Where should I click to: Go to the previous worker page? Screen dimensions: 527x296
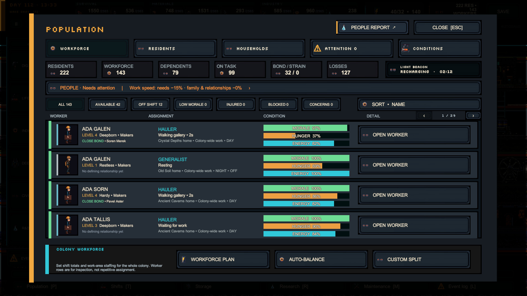(424, 116)
